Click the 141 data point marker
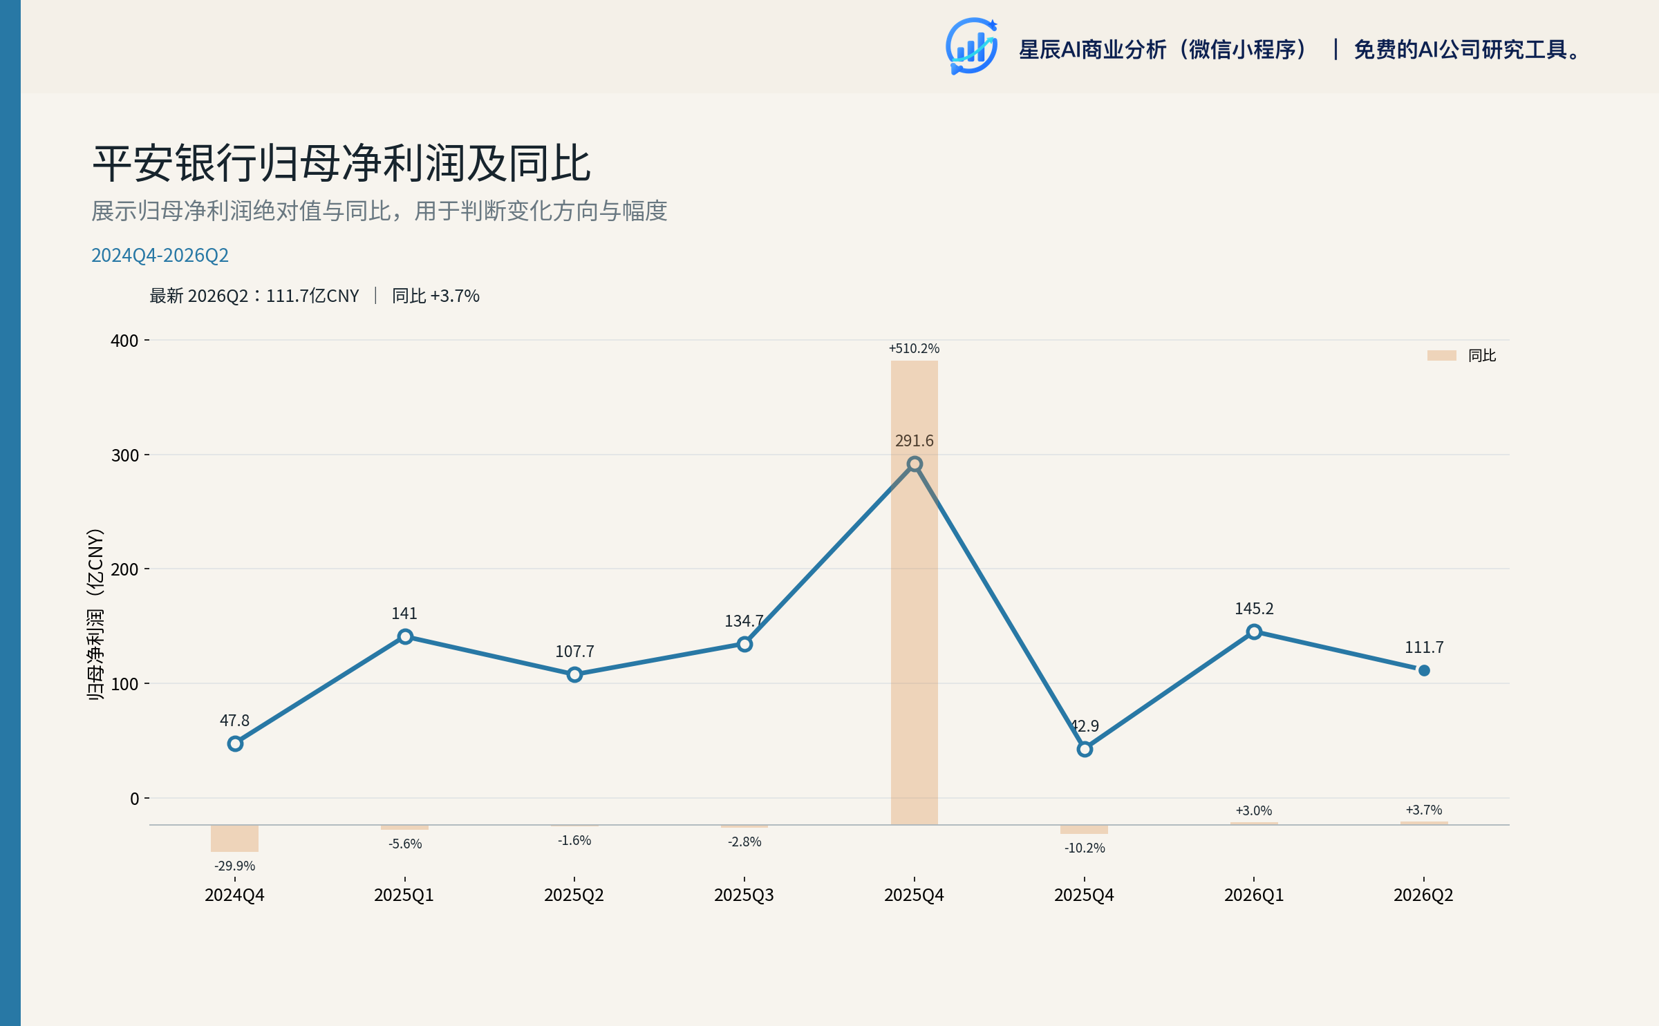Screen dimensions: 1659x1026 tap(405, 636)
